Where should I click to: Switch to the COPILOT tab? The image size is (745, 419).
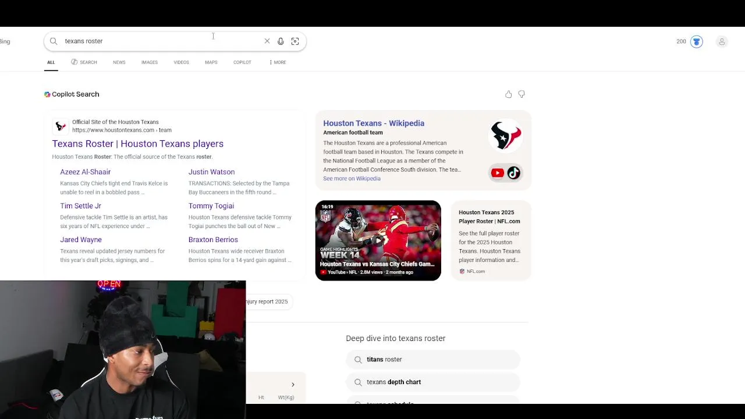pyautogui.click(x=242, y=62)
